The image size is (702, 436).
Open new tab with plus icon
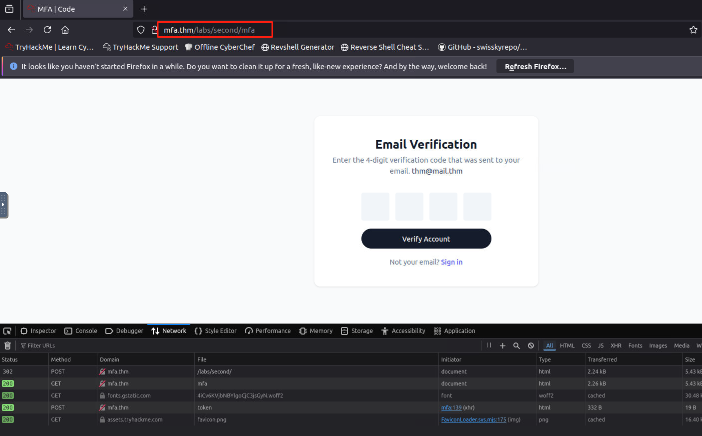(144, 9)
